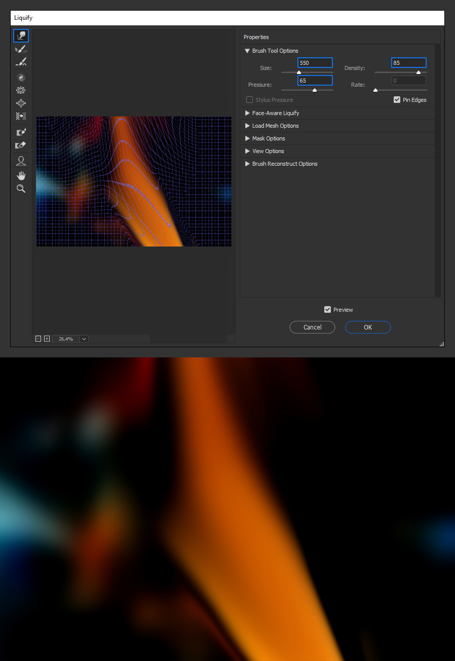Click the Density slider handle

[x=418, y=72]
